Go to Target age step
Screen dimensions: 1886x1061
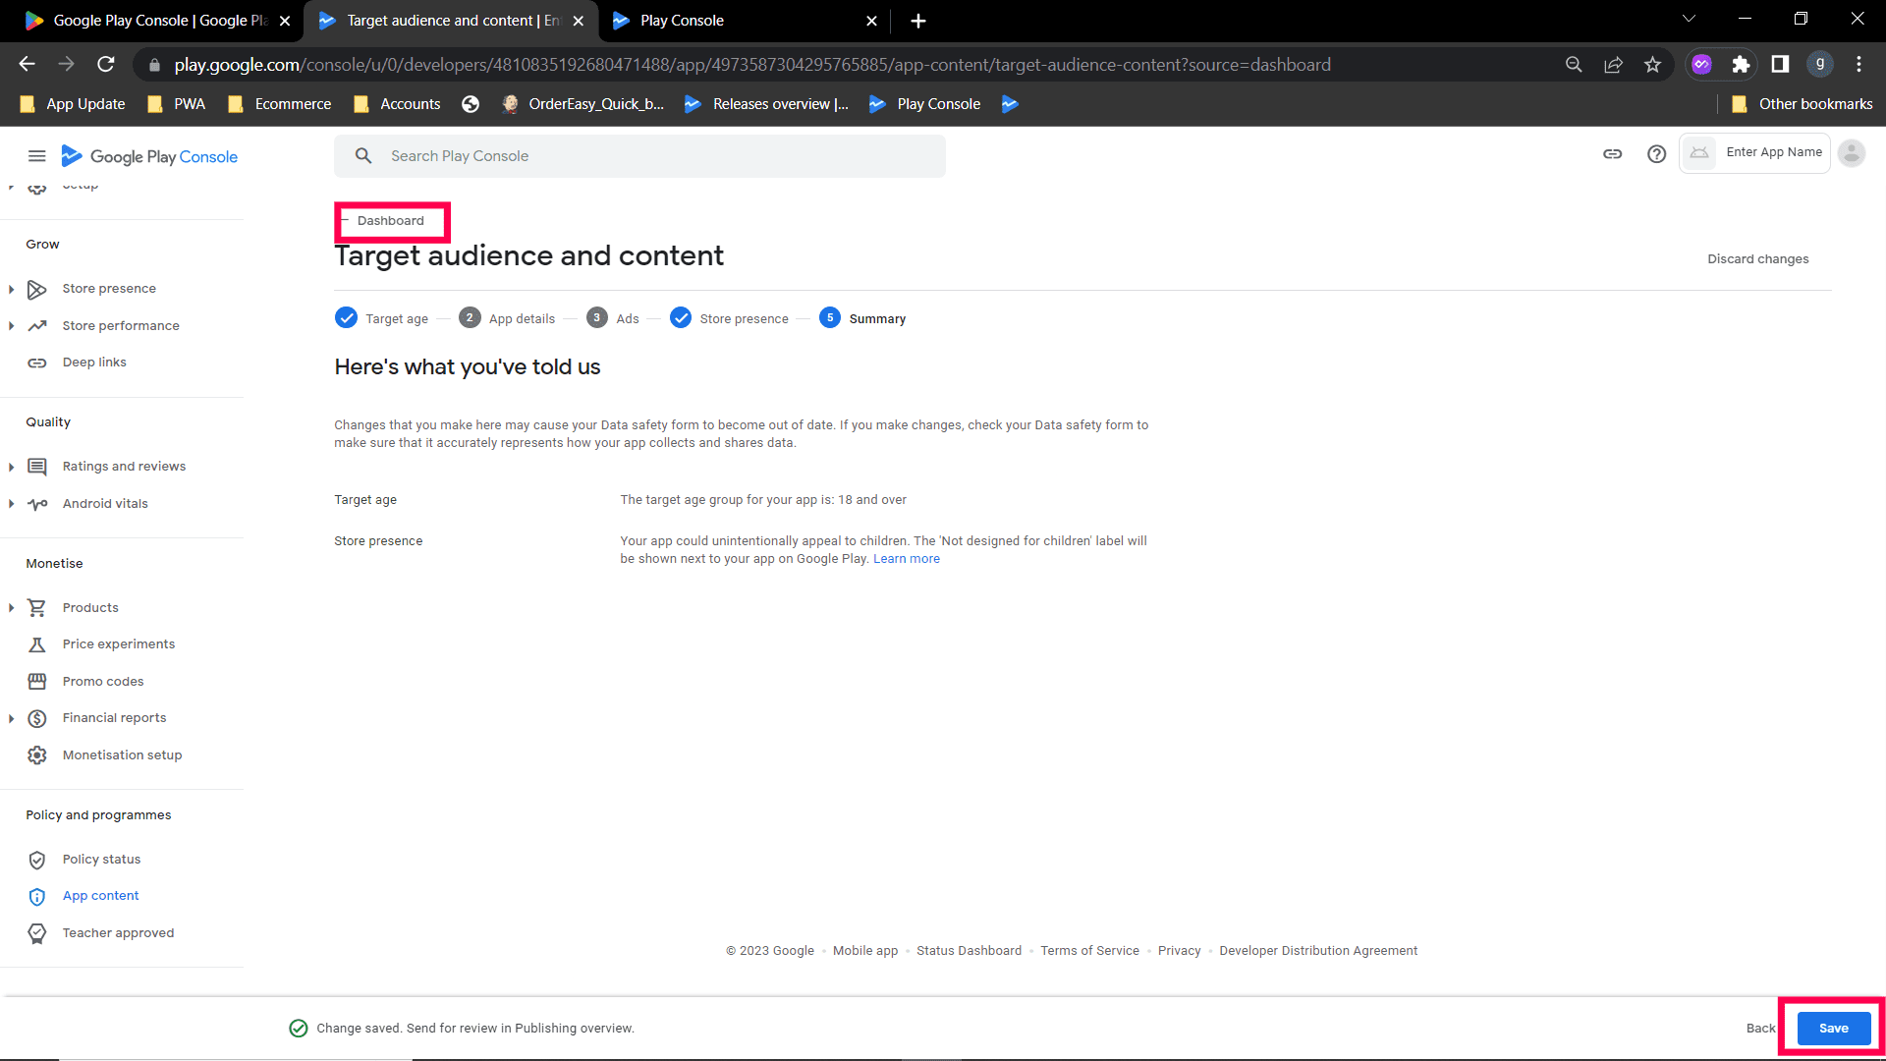coord(382,318)
